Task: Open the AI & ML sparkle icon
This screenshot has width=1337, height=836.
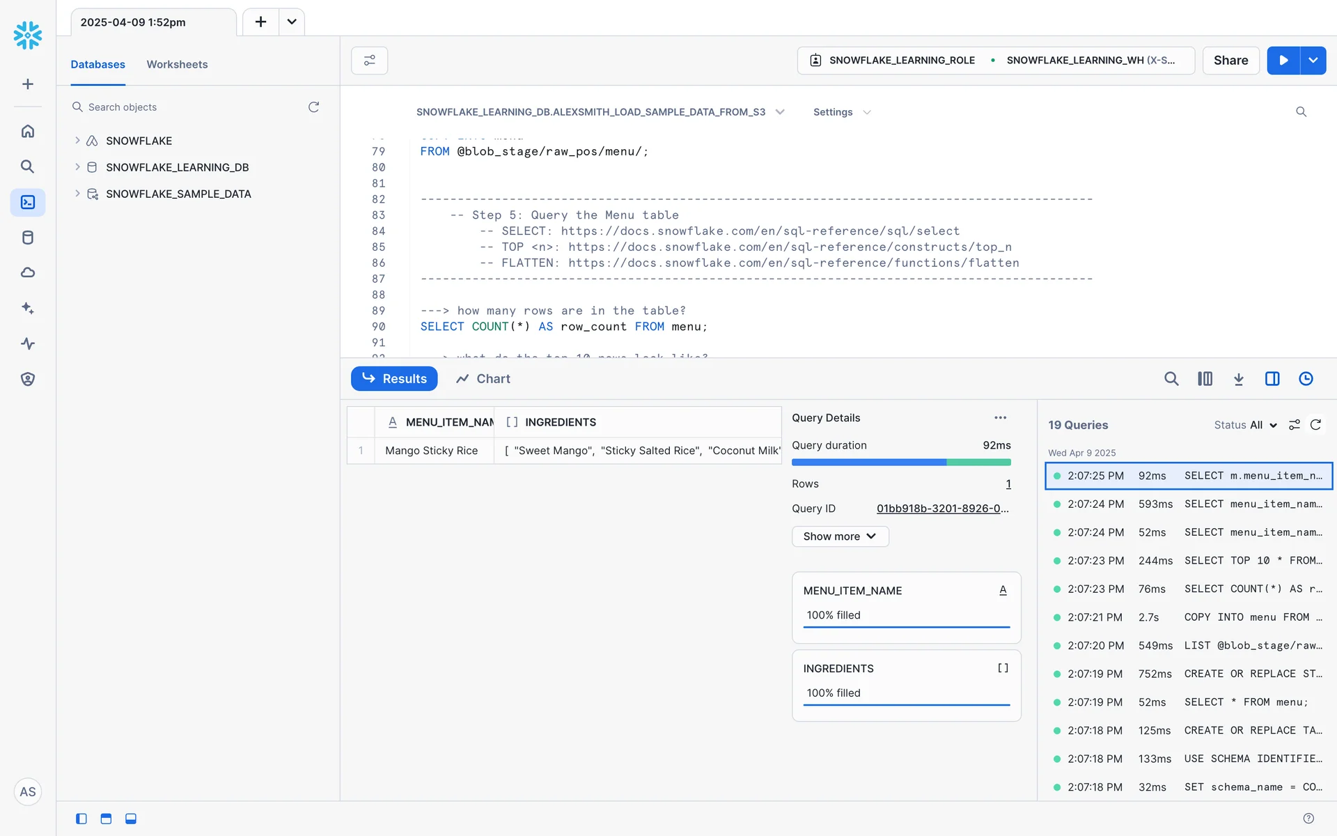Action: pos(28,308)
